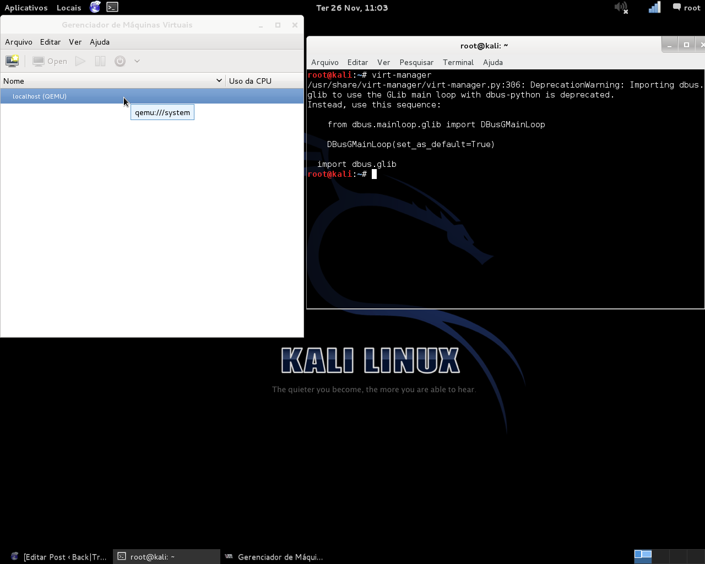Create a new virtual machine icon

[x=12, y=61]
